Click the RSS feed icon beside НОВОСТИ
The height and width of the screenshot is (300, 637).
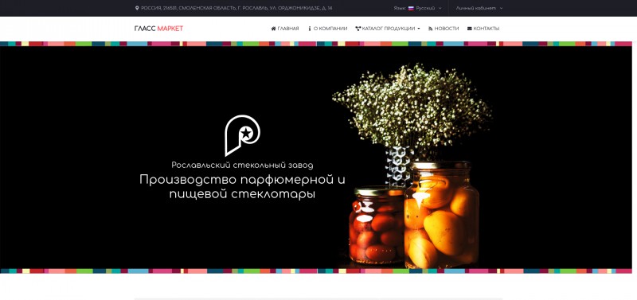point(430,29)
